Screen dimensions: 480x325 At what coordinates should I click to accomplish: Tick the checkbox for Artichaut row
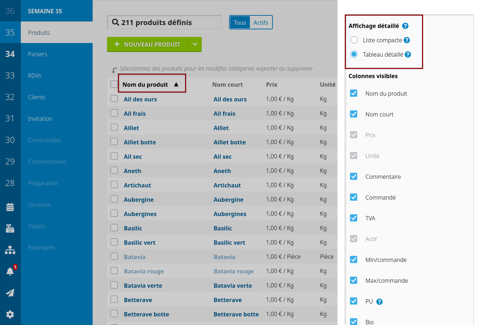point(114,185)
